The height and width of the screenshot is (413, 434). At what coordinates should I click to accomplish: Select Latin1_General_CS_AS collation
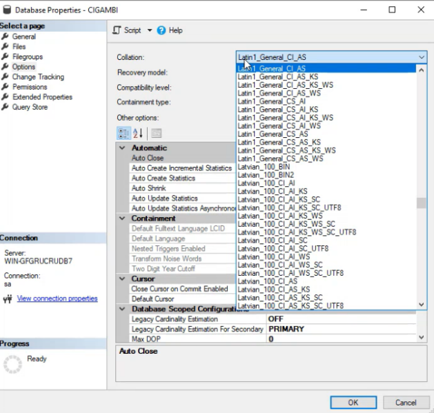[326, 134]
